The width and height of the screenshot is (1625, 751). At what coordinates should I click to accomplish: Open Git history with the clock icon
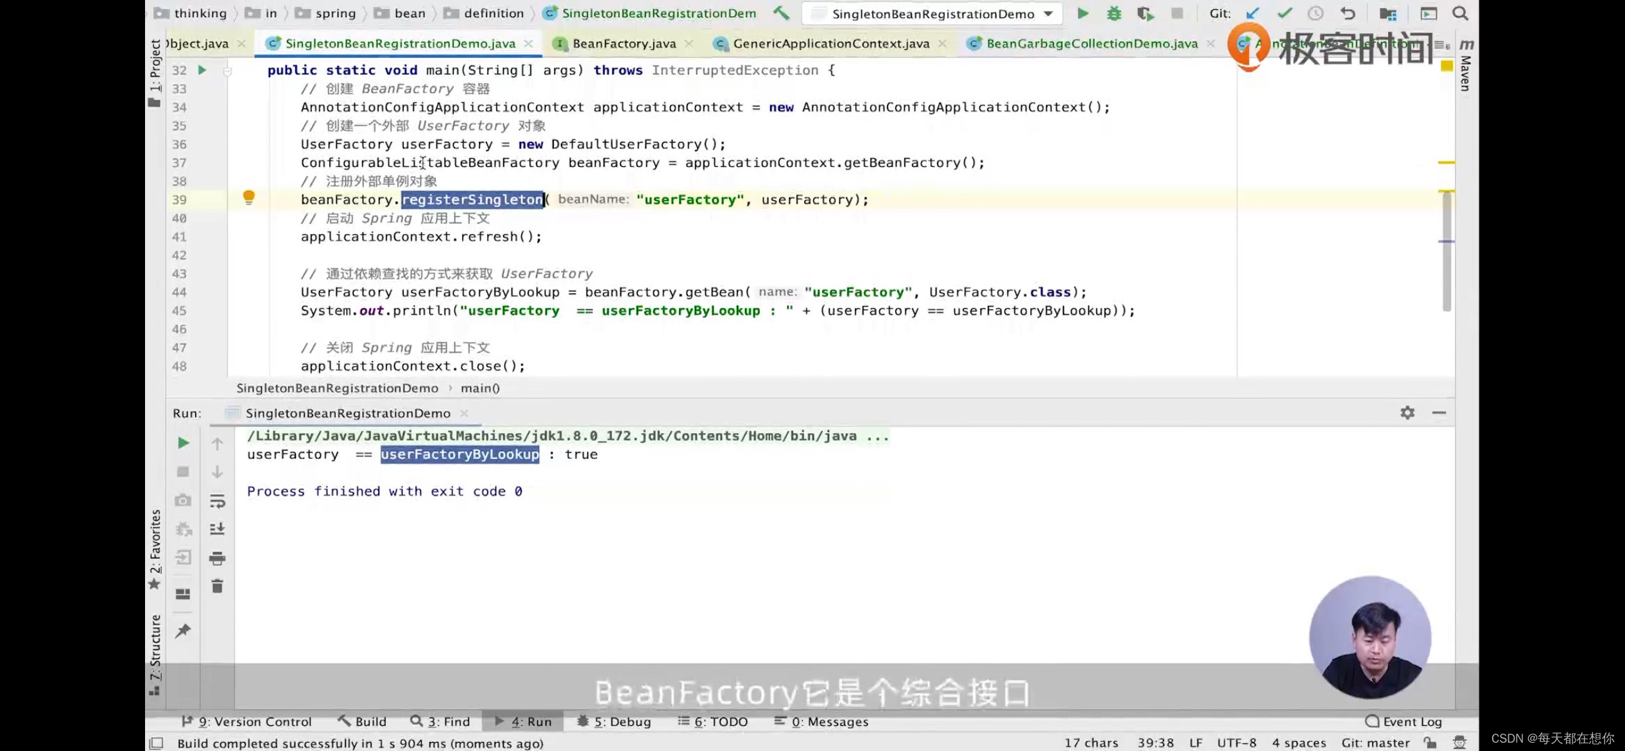click(1316, 13)
